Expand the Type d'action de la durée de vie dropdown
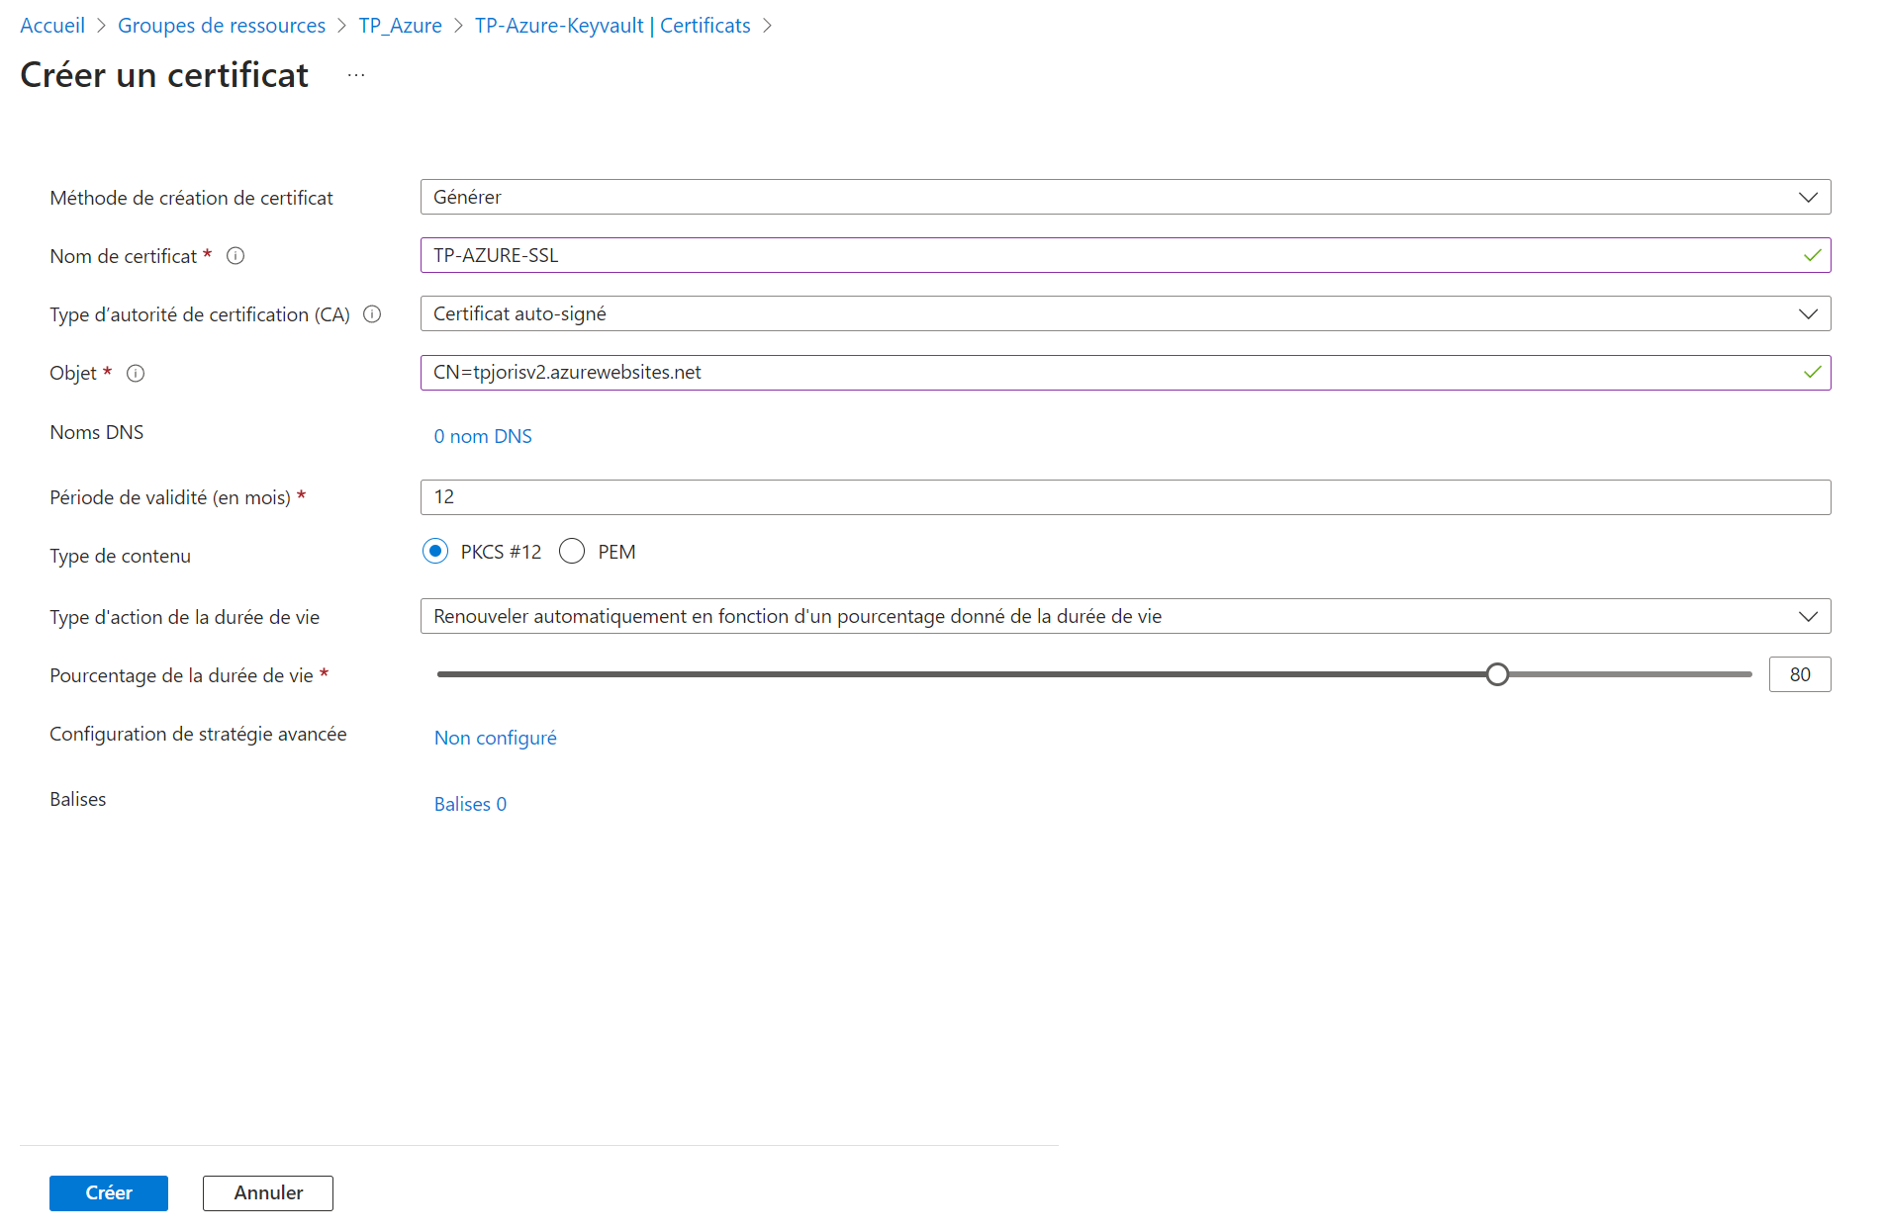The height and width of the screenshot is (1232, 1883). pyautogui.click(x=1125, y=616)
